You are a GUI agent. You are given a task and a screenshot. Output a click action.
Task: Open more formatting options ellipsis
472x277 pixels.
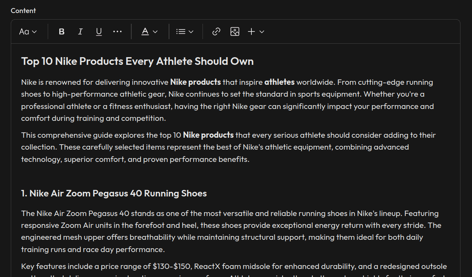coord(117,31)
